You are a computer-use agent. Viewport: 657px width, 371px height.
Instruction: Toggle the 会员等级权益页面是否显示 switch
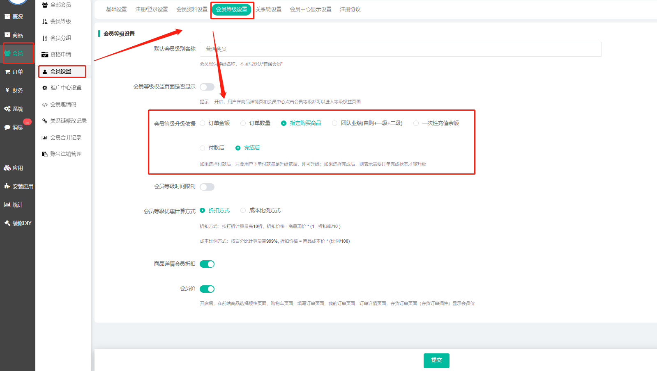pyautogui.click(x=207, y=87)
